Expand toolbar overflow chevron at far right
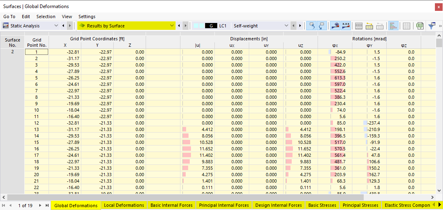 pyautogui.click(x=440, y=26)
